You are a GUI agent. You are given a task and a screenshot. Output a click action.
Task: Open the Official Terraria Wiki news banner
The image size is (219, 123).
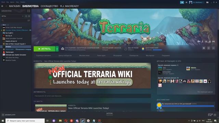tap(92, 76)
